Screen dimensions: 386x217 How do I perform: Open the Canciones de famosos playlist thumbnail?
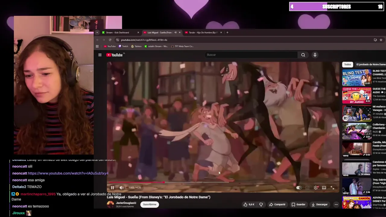(x=357, y=168)
